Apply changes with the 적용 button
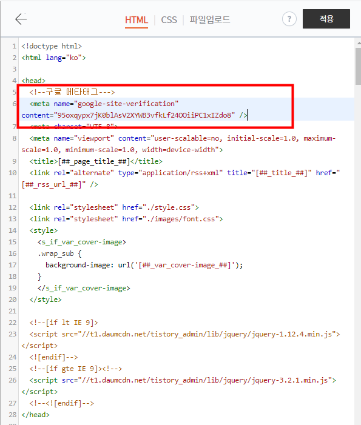This screenshot has width=361, height=425. tap(326, 19)
